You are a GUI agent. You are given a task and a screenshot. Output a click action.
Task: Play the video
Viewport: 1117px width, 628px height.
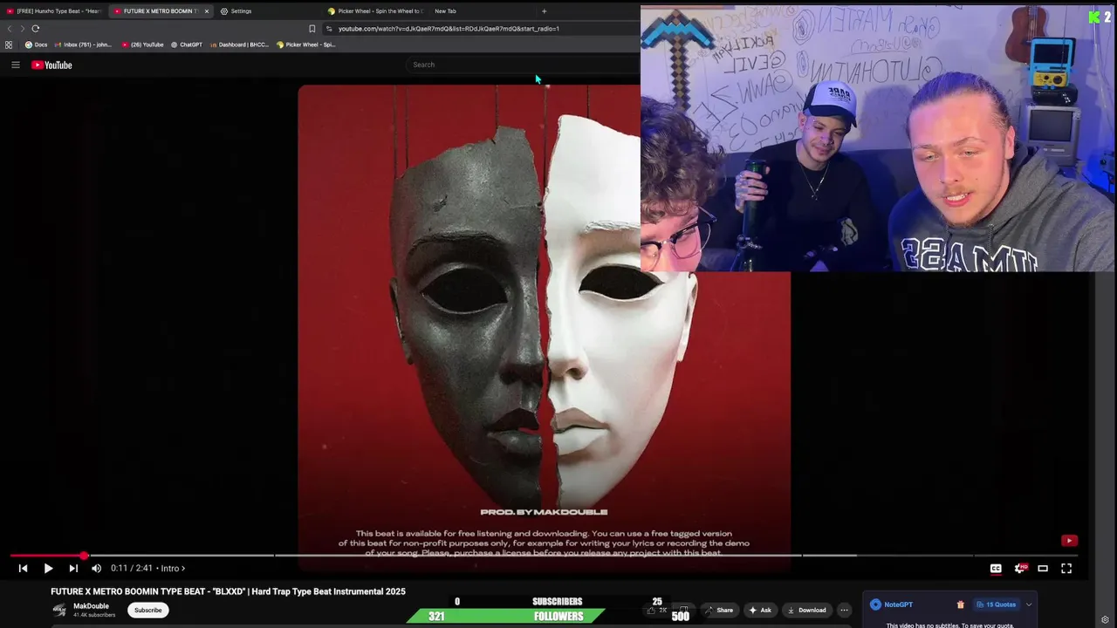click(48, 569)
